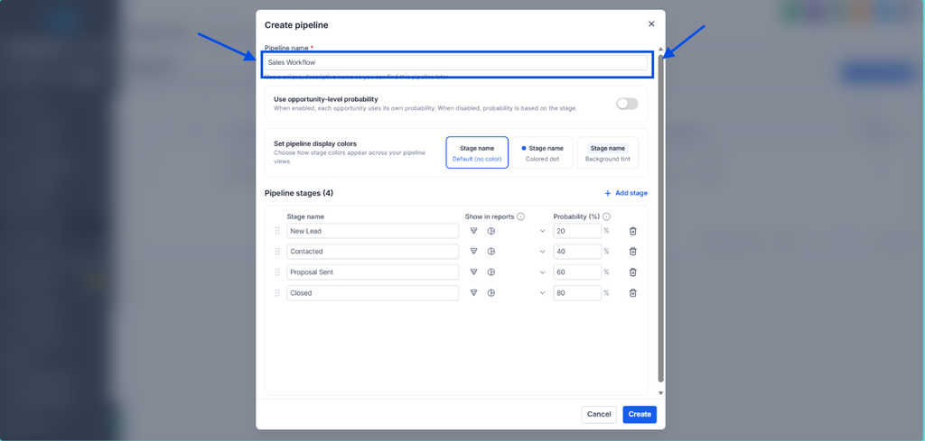Image resolution: width=925 pixels, height=441 pixels.
Task: Delete the Proposal Sent stage
Action: 633,272
